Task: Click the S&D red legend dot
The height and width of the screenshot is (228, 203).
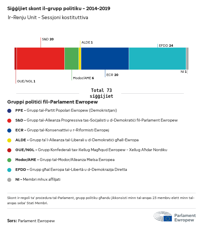Action: 9,120
